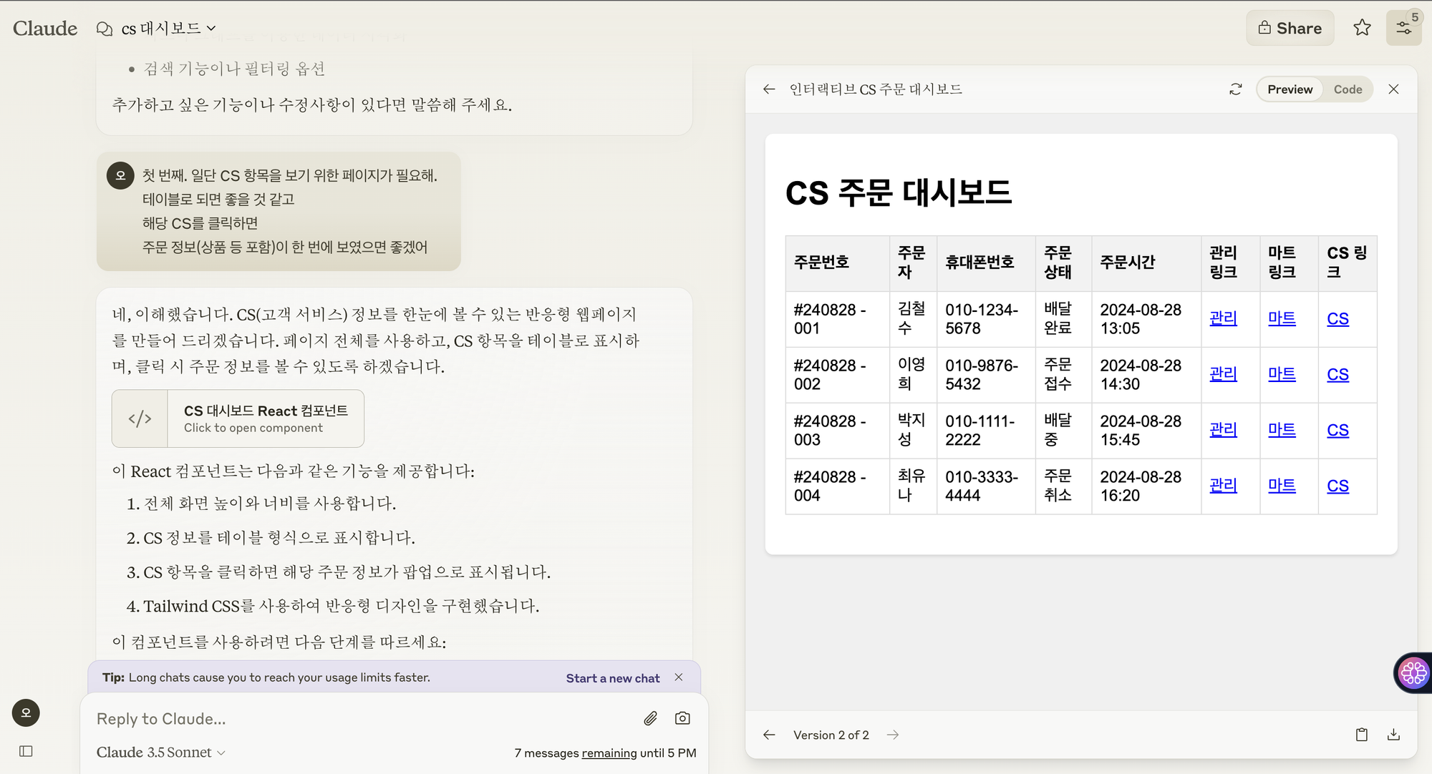Click the 관리 link for order #240828-001
This screenshot has height=774, width=1432.
tap(1223, 318)
